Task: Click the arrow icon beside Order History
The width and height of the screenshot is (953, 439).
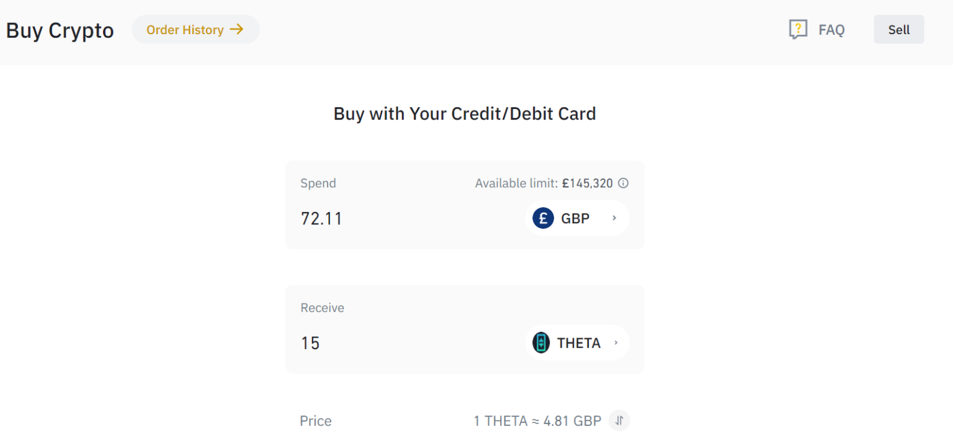Action: (x=236, y=29)
